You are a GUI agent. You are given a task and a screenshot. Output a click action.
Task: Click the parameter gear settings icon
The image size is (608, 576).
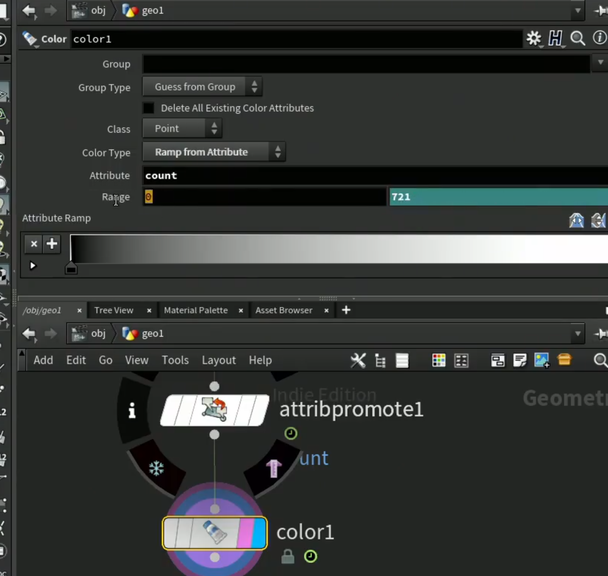point(534,38)
